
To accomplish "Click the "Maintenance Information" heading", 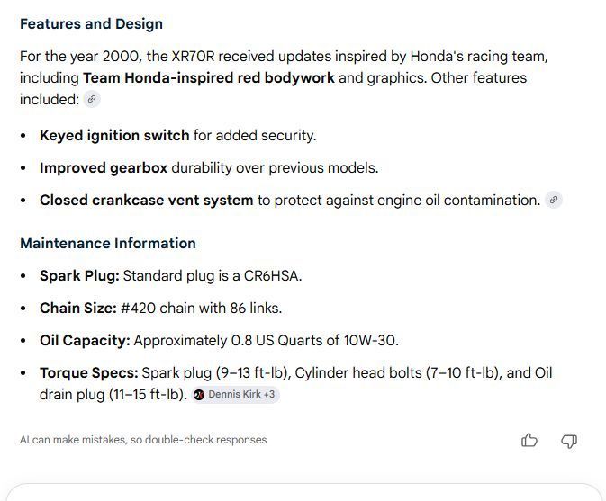I will [x=108, y=244].
